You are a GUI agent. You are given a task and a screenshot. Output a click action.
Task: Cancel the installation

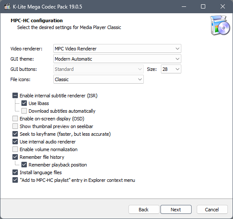pos(212,210)
